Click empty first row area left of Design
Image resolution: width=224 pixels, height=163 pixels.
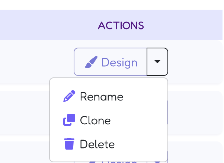click(37, 62)
